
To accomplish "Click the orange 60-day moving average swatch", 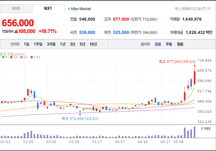I will point(21,57).
